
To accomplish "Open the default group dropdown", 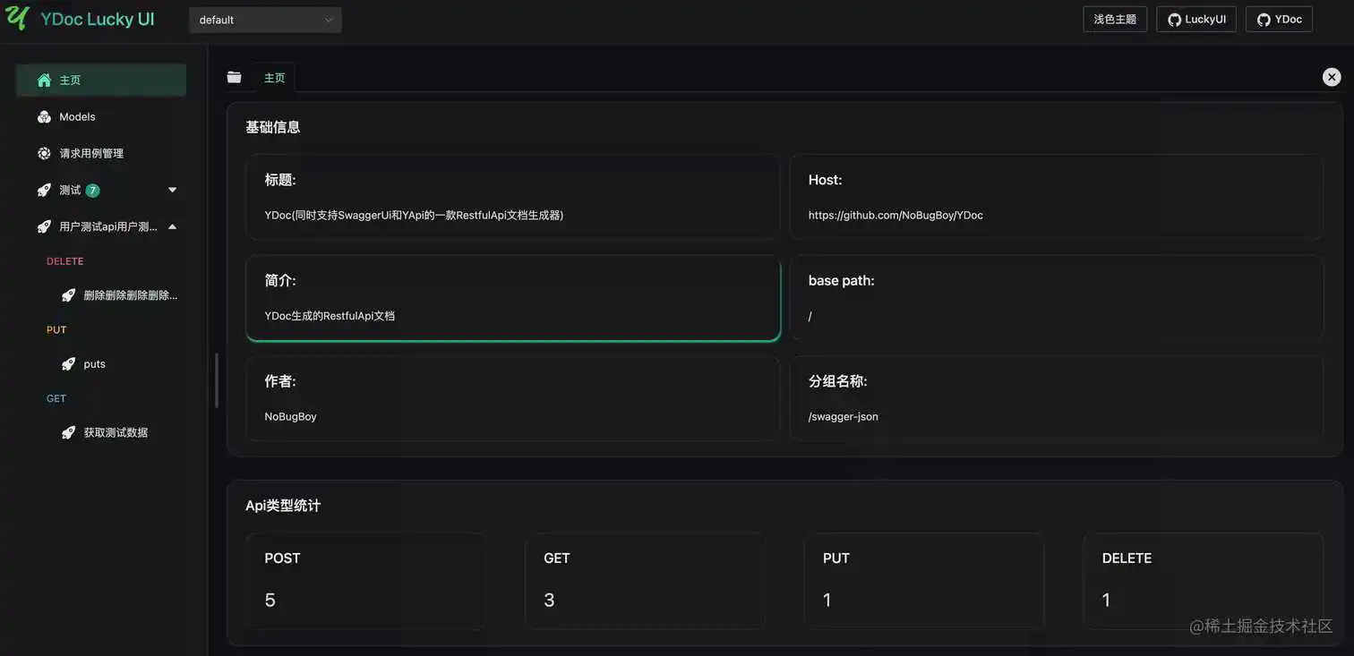I will (265, 20).
